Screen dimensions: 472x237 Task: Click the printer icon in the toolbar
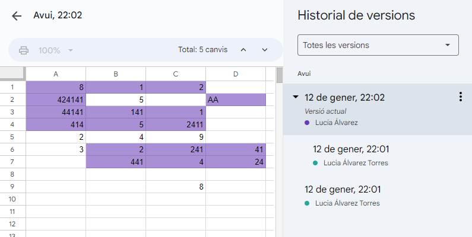point(24,50)
